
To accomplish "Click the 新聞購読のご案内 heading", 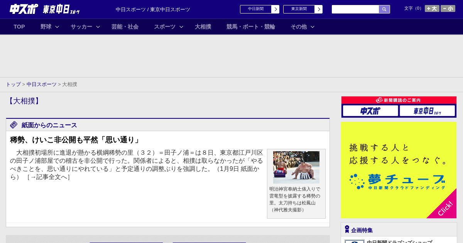I will click(x=399, y=100).
